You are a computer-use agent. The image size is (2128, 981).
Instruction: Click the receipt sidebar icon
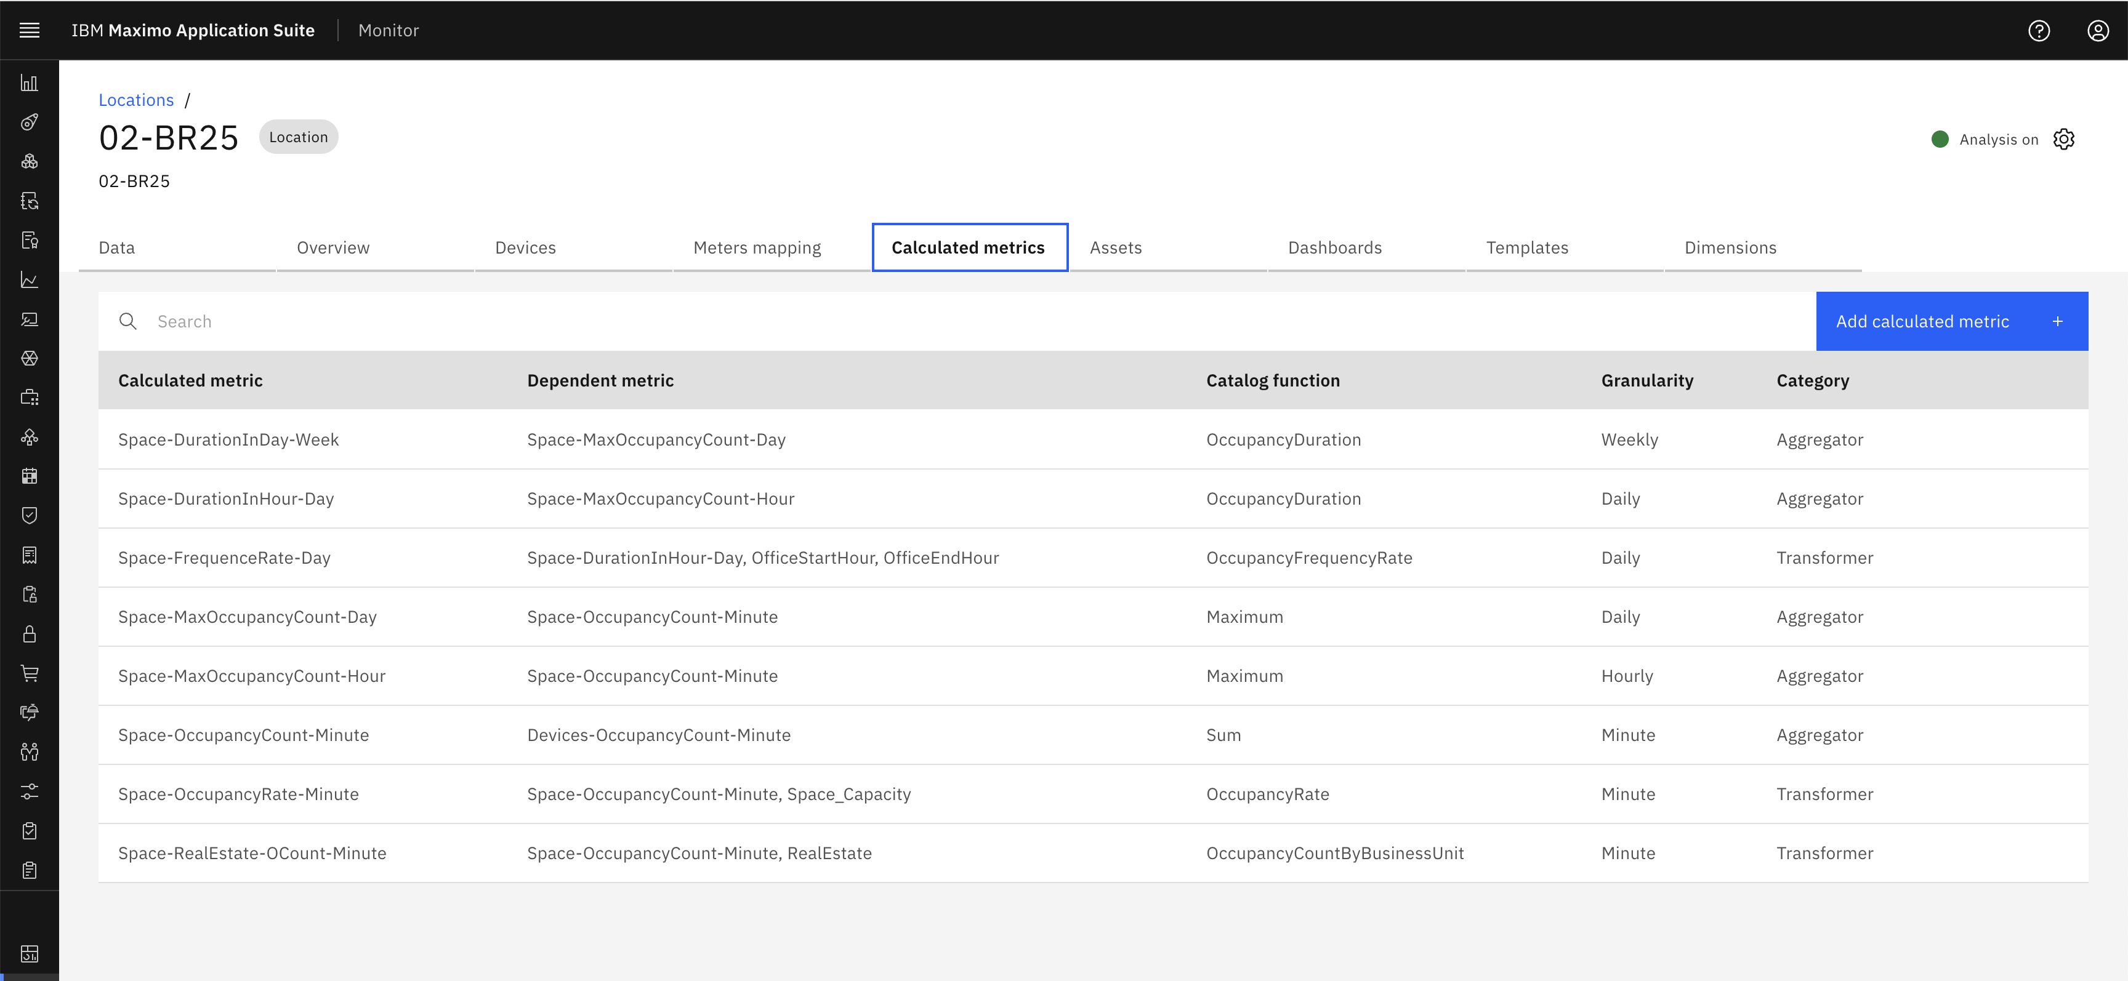tap(30, 555)
